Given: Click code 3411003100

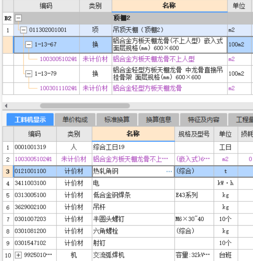Looking at the screenshot, I should click(31, 183).
